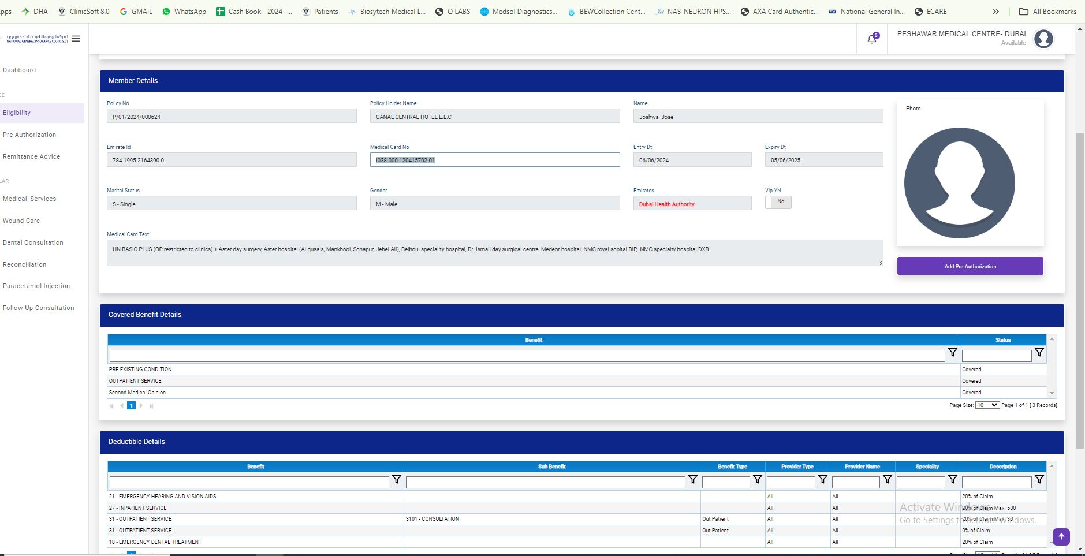The width and height of the screenshot is (1085, 556).
Task: Toggle the Vip YN switch
Action: (x=778, y=202)
